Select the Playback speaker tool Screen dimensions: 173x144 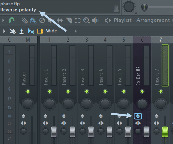point(95,20)
